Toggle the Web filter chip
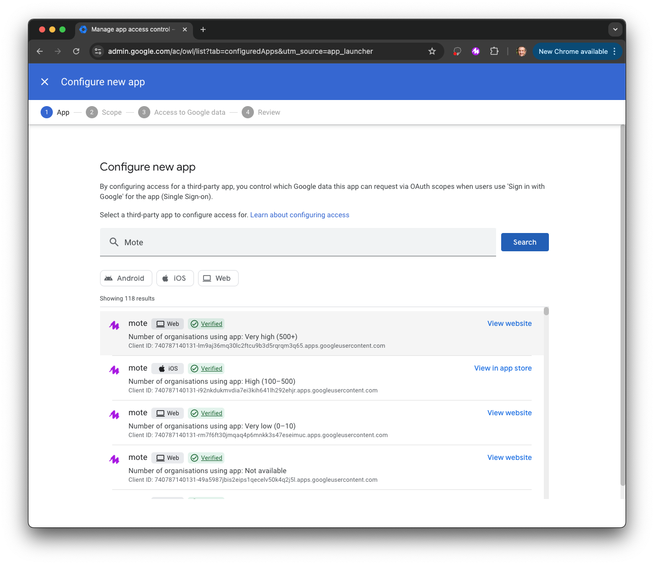654x565 pixels. pos(218,278)
